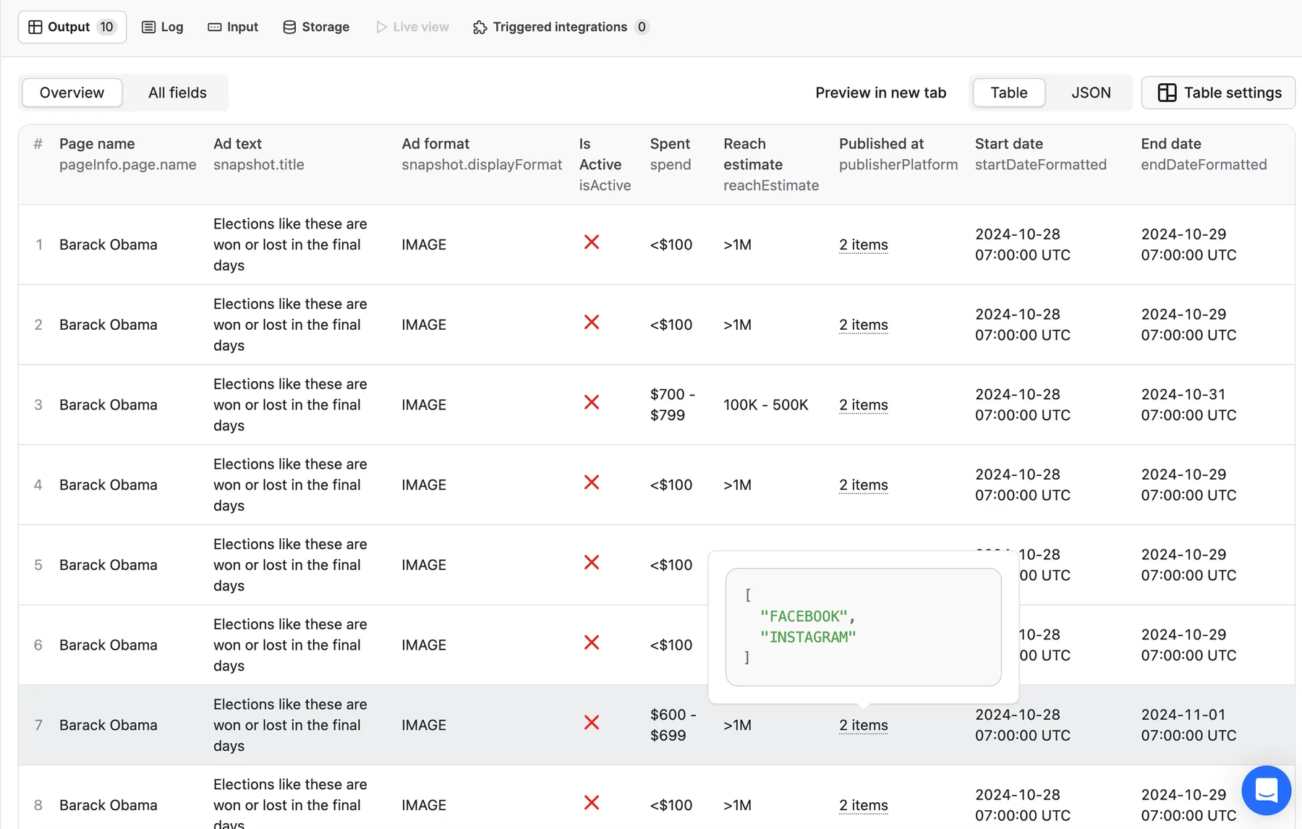Click the Storage database icon
The image size is (1302, 829).
tap(289, 27)
